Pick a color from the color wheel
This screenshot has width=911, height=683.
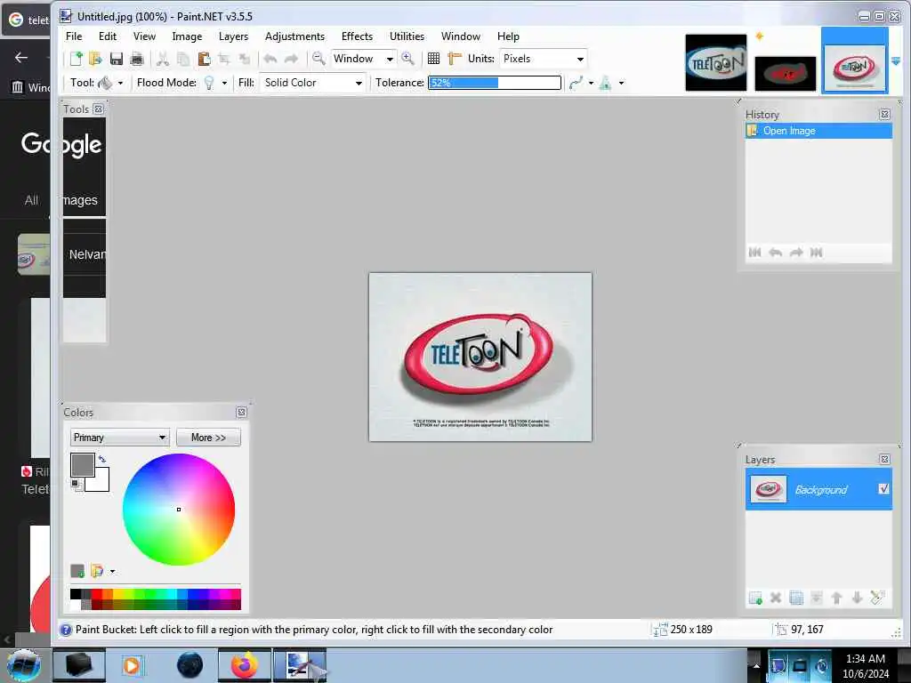click(179, 510)
